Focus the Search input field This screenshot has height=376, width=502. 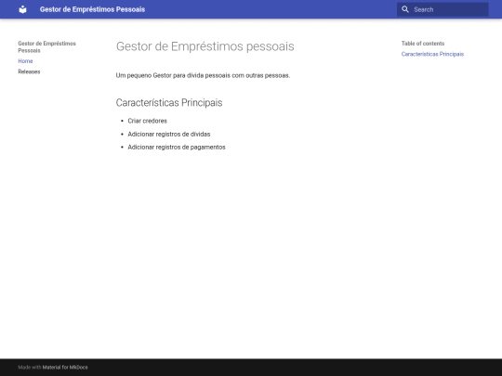click(443, 9)
